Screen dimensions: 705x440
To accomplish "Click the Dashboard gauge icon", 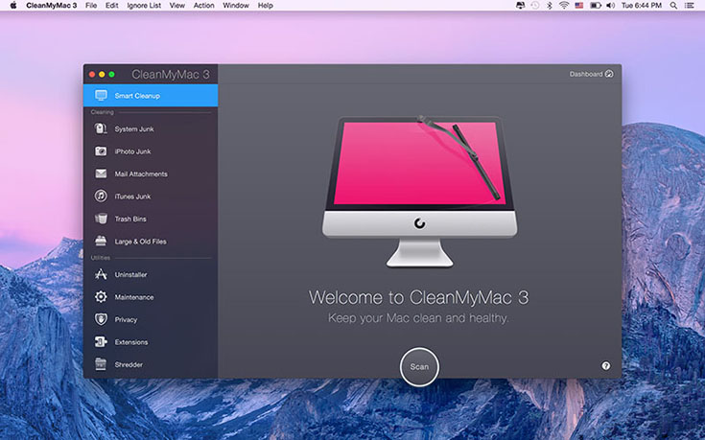I will [x=609, y=74].
